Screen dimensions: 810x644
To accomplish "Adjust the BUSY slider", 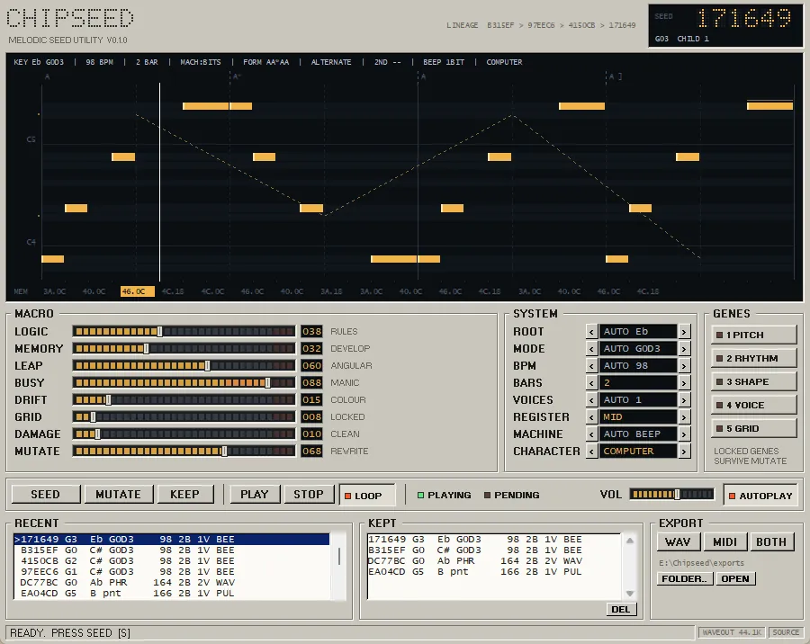I will coord(184,382).
